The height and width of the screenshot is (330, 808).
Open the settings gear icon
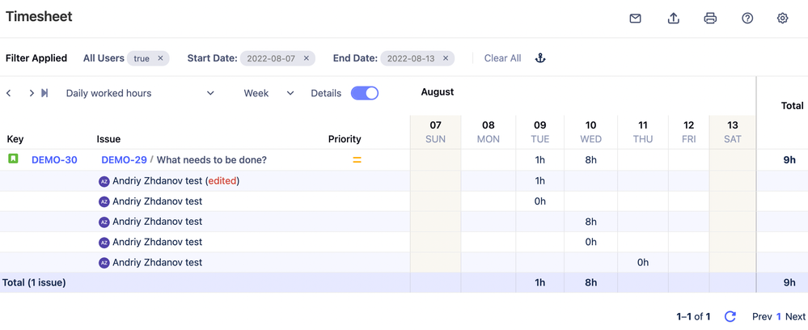point(782,19)
